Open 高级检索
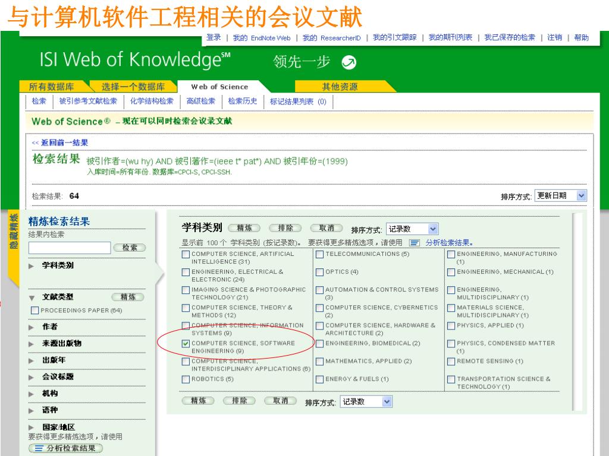Image resolution: width=609 pixels, height=456 pixels. [x=201, y=101]
